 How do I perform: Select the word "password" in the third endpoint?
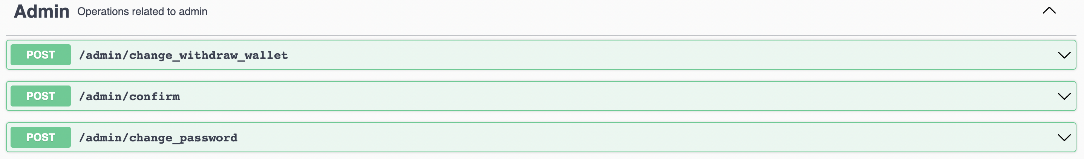click(x=208, y=138)
